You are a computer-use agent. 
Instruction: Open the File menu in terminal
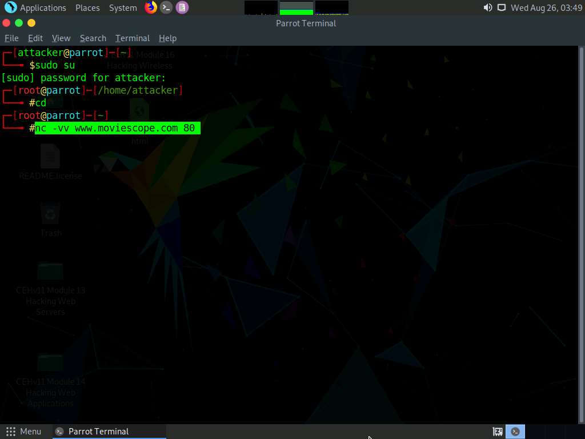[11, 38]
